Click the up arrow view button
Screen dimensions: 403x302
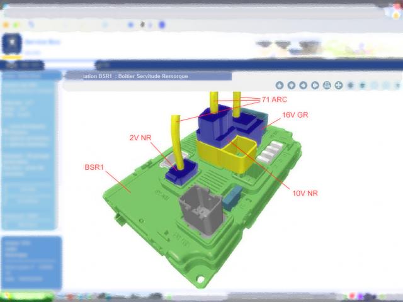280,86
